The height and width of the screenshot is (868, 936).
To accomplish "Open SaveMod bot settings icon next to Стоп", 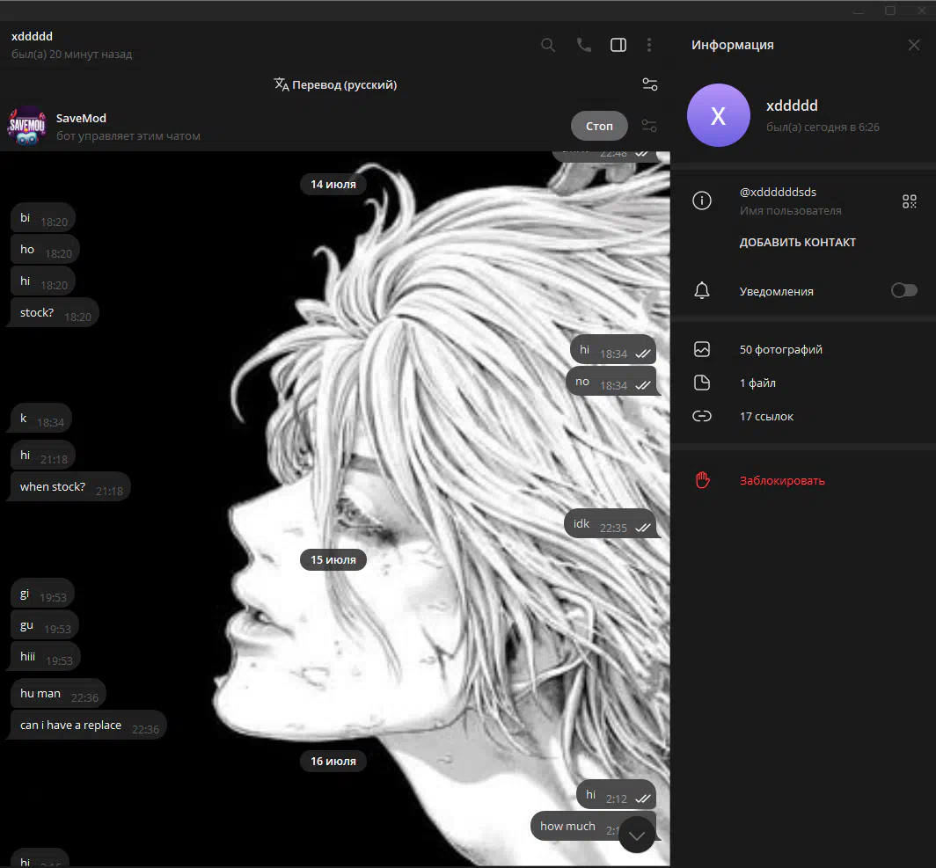I will pos(649,126).
